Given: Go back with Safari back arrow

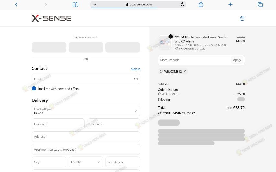Looking at the screenshot, I should tap(16, 5).
